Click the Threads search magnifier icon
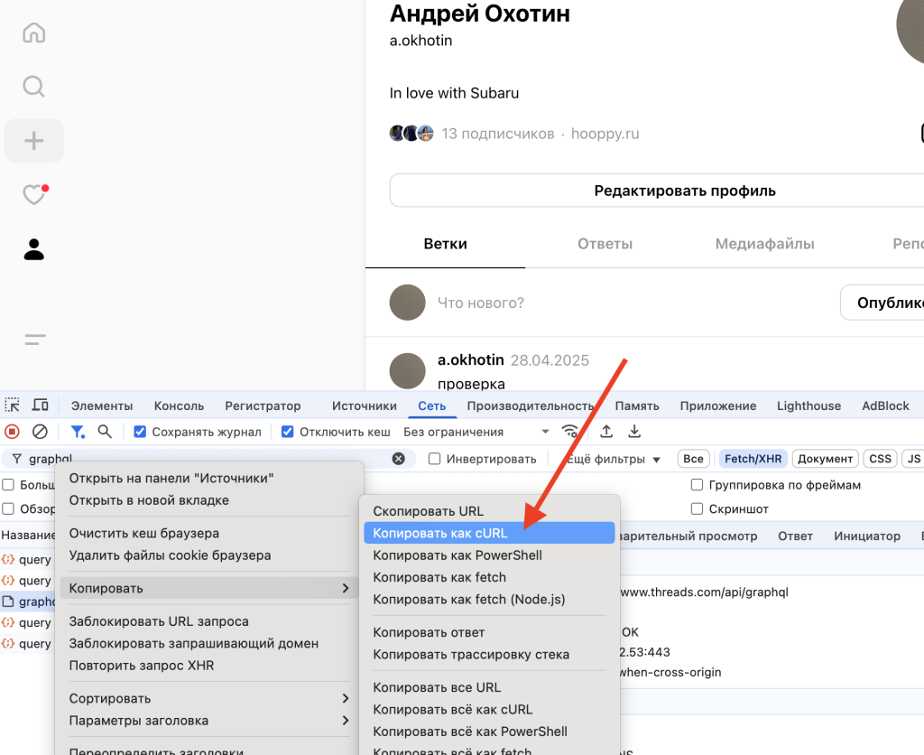The image size is (924, 755). tap(33, 87)
